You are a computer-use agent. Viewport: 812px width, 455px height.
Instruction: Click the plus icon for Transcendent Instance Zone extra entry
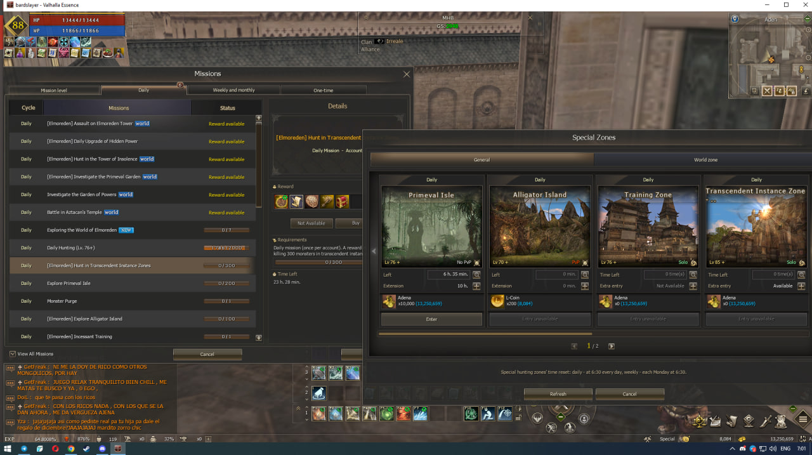click(x=801, y=286)
